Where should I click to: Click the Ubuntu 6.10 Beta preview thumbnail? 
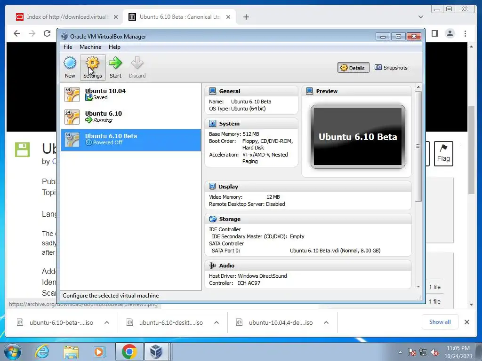[358, 137]
